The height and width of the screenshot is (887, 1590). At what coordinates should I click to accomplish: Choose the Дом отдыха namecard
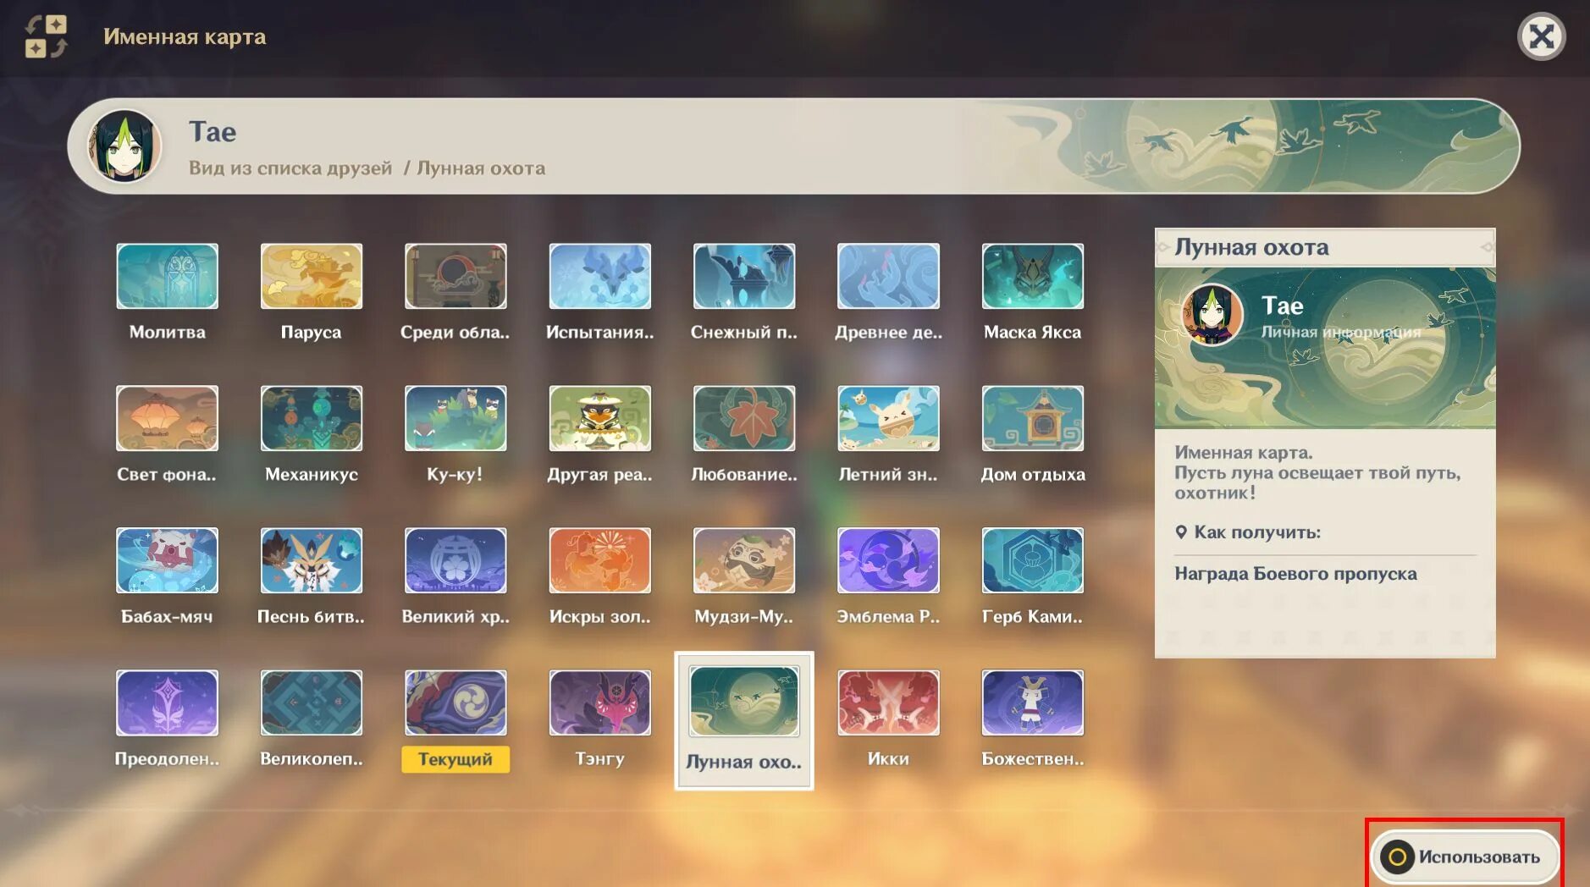click(x=1033, y=419)
